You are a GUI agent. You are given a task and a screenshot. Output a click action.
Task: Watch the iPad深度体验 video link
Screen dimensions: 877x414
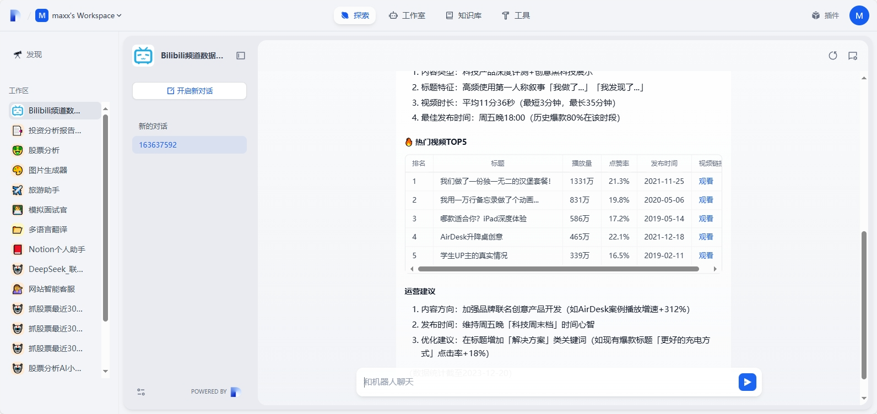(x=706, y=219)
